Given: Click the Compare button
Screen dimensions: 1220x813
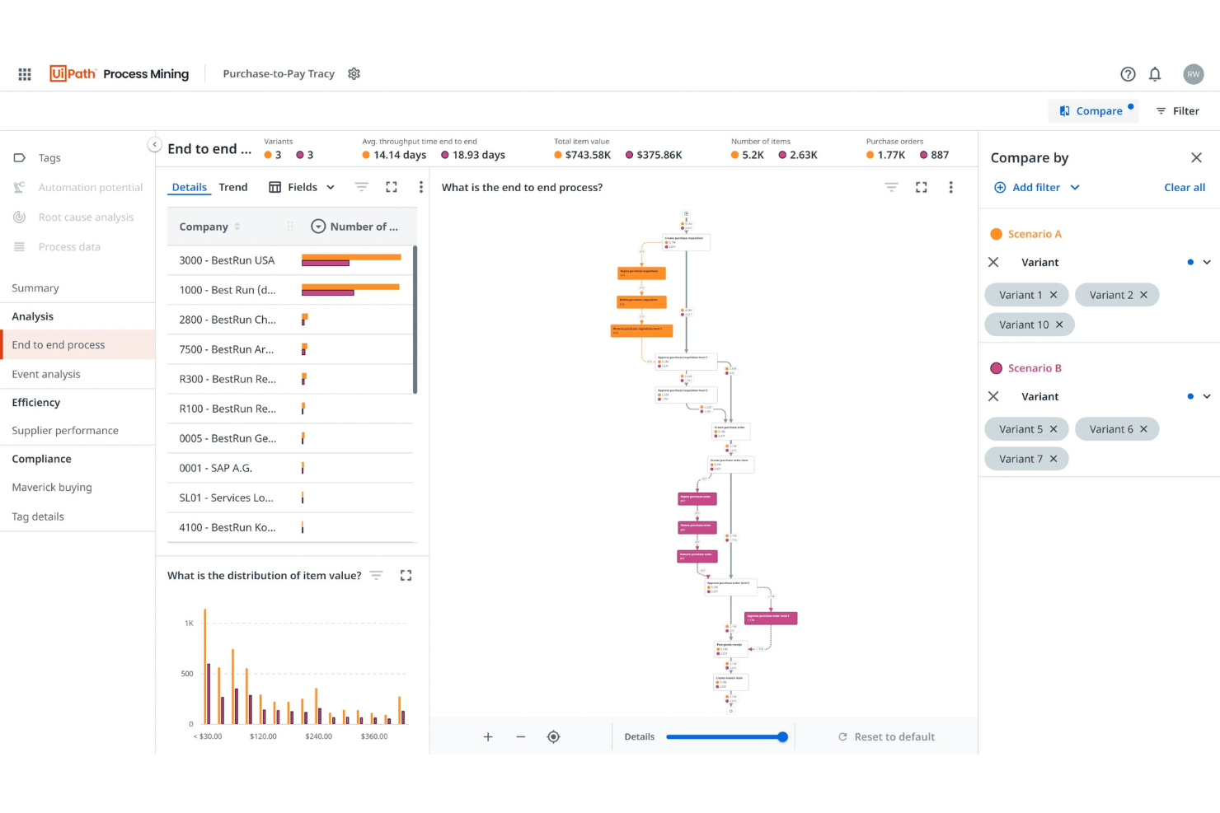Looking at the screenshot, I should 1093,110.
